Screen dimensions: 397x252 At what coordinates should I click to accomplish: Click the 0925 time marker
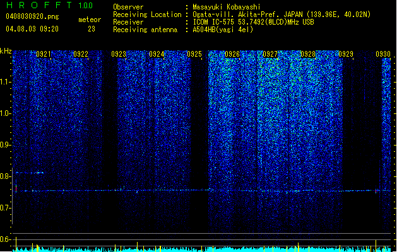click(x=194, y=54)
